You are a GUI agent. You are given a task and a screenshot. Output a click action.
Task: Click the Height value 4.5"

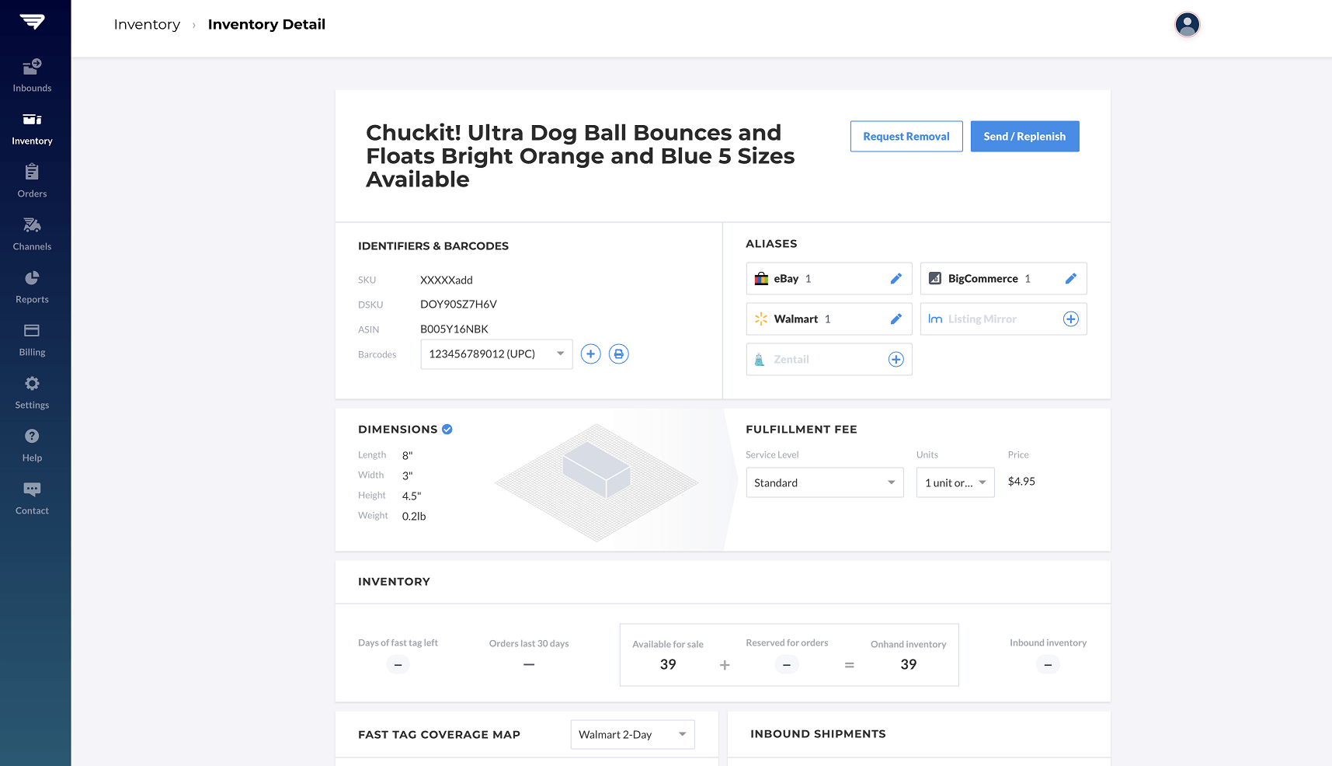click(412, 496)
